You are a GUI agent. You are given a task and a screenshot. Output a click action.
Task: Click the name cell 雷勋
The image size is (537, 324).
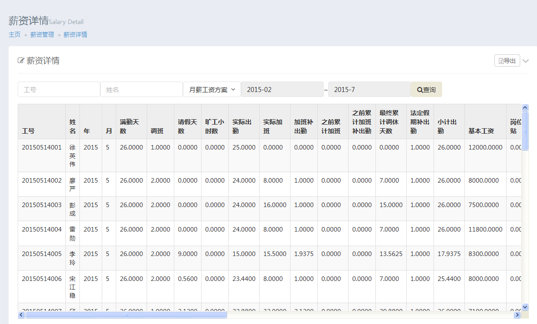[73, 234]
